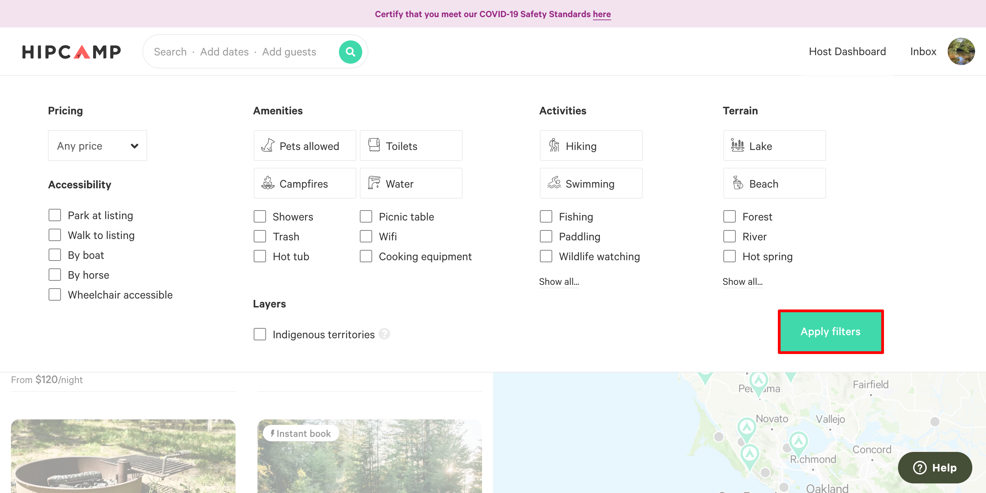Toggle the Indigenous territories layer checkbox
Viewport: 986px width, 493px height.
[x=260, y=334]
